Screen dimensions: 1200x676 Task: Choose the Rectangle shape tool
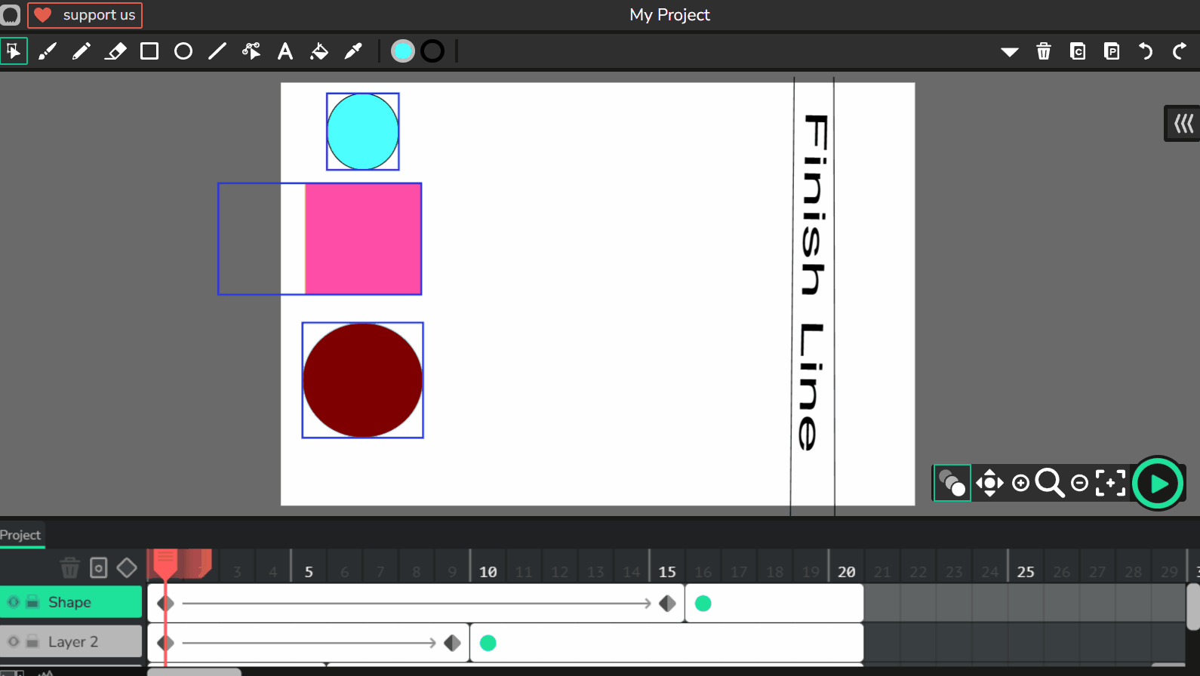(x=149, y=51)
